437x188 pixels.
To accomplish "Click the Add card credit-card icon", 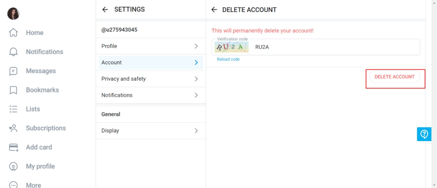I will pos(13,148).
